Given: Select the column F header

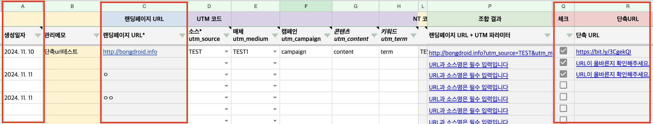Looking at the screenshot, I should point(306,6).
